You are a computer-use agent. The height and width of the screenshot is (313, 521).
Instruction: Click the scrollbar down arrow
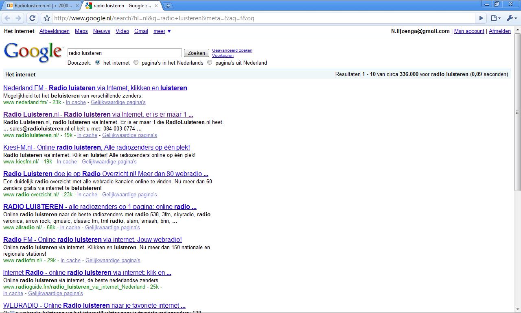517,310
